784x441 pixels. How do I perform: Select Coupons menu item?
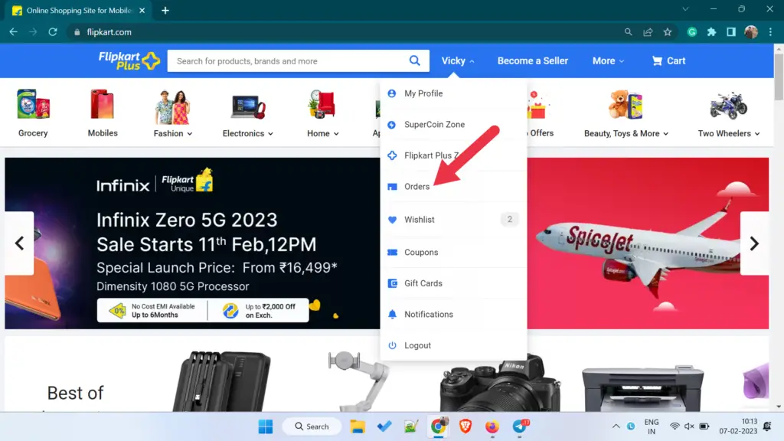coord(453,253)
